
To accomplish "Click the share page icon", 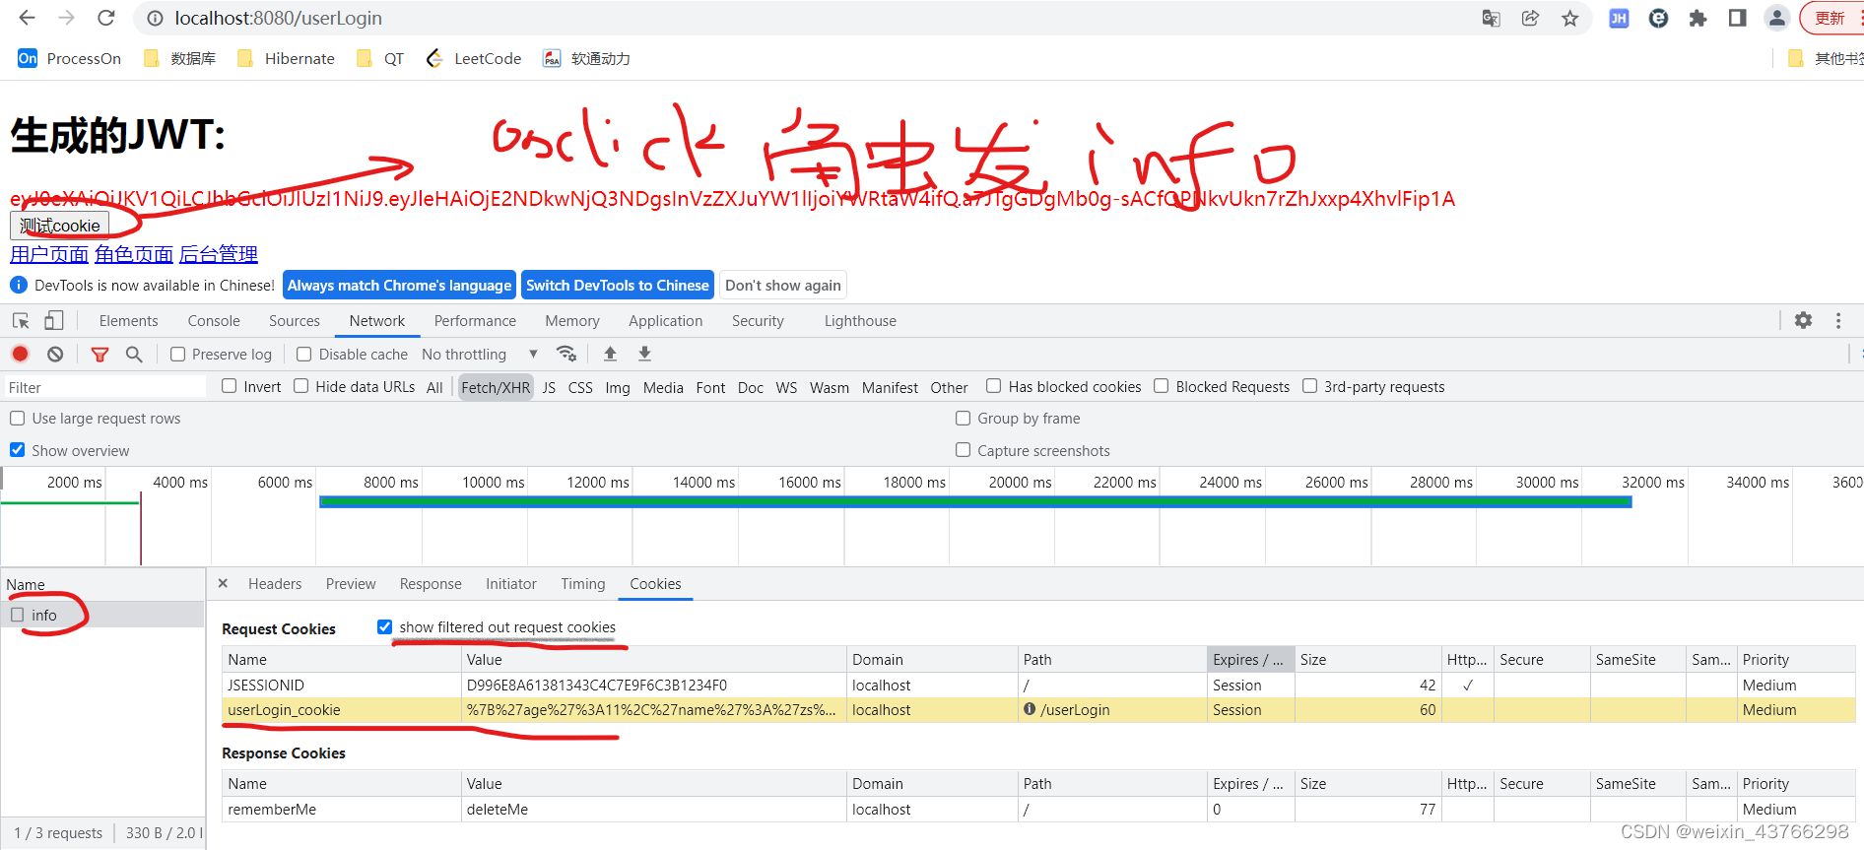I will (1530, 18).
